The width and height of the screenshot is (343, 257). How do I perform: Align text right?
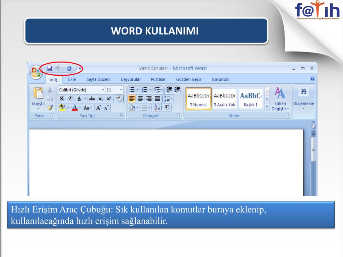pos(149,99)
